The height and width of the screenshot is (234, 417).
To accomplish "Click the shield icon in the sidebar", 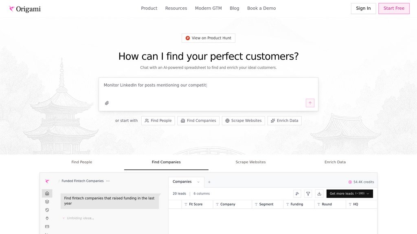I will point(47,210).
